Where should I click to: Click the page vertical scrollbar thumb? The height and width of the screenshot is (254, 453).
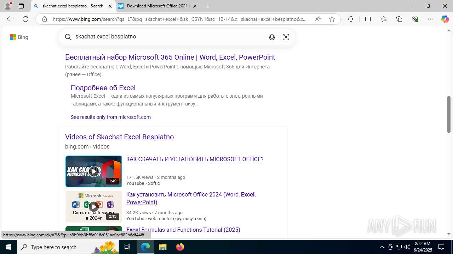449,114
